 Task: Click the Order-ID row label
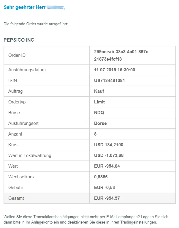point(17,55)
